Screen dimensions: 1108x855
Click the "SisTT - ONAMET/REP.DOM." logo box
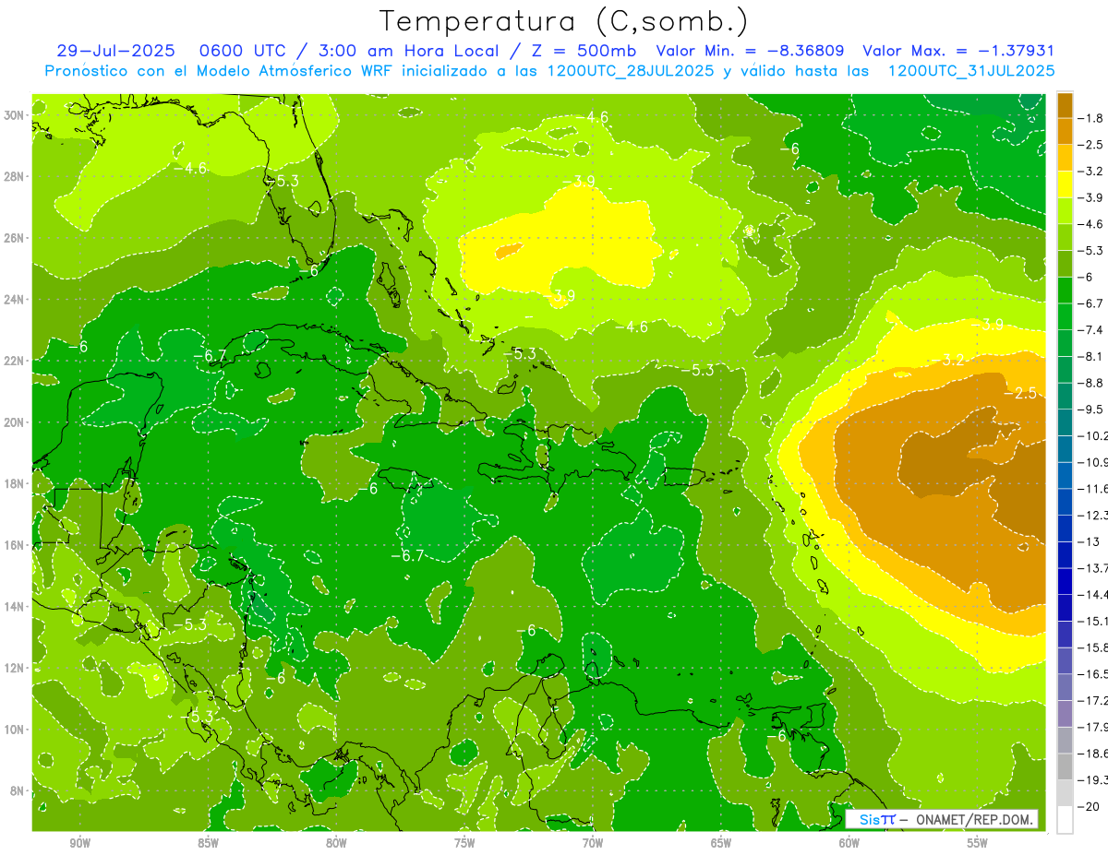point(942,819)
